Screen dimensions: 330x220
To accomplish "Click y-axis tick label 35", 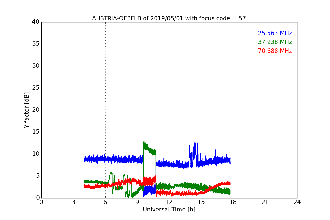I will 36,44.
